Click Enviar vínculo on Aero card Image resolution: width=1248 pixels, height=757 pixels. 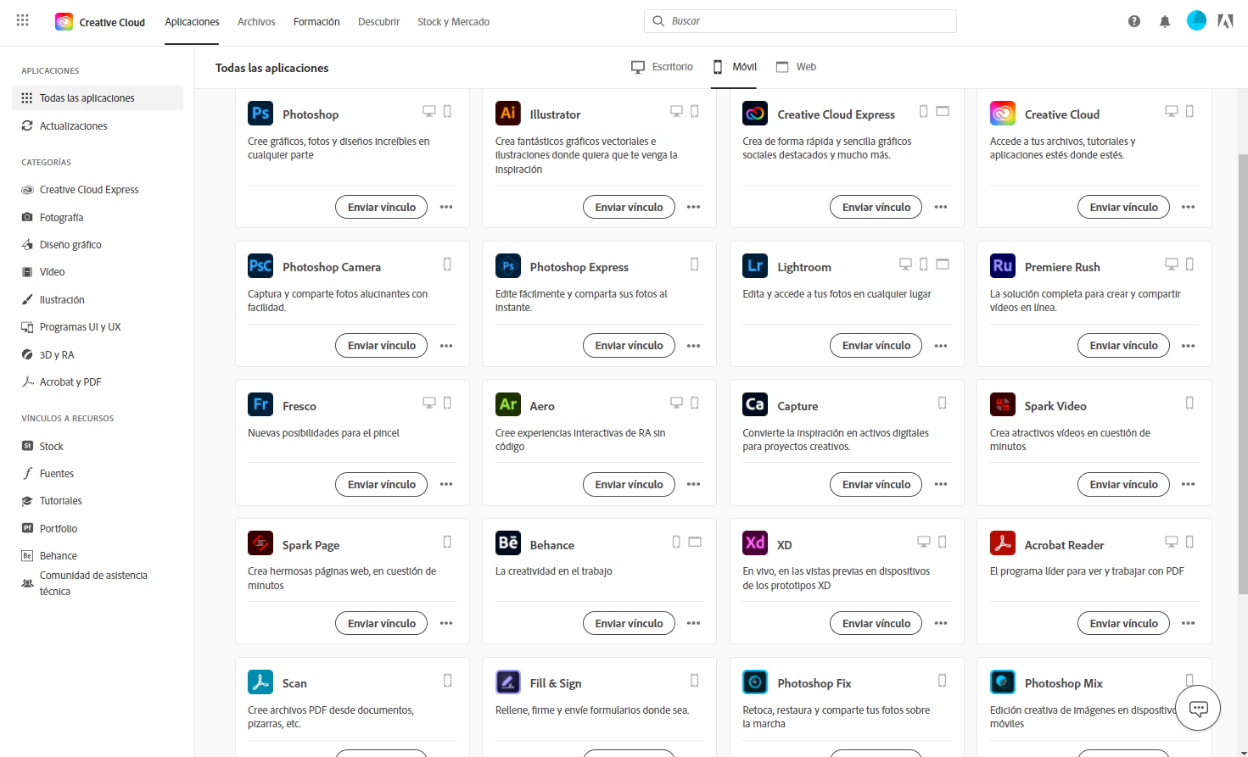click(629, 484)
